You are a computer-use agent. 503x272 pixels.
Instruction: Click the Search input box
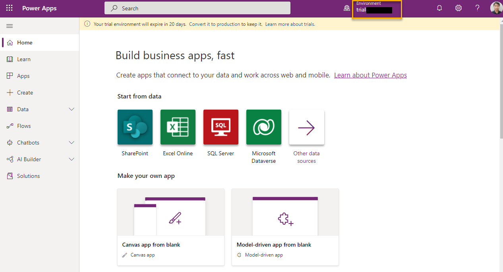(x=197, y=8)
